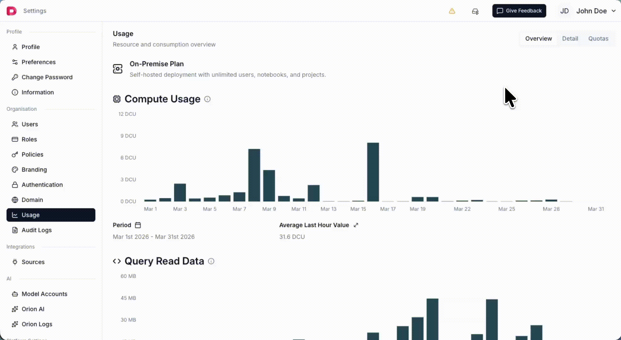621x340 pixels.
Task: Click the yellow warning alert icon
Action: coord(452,11)
